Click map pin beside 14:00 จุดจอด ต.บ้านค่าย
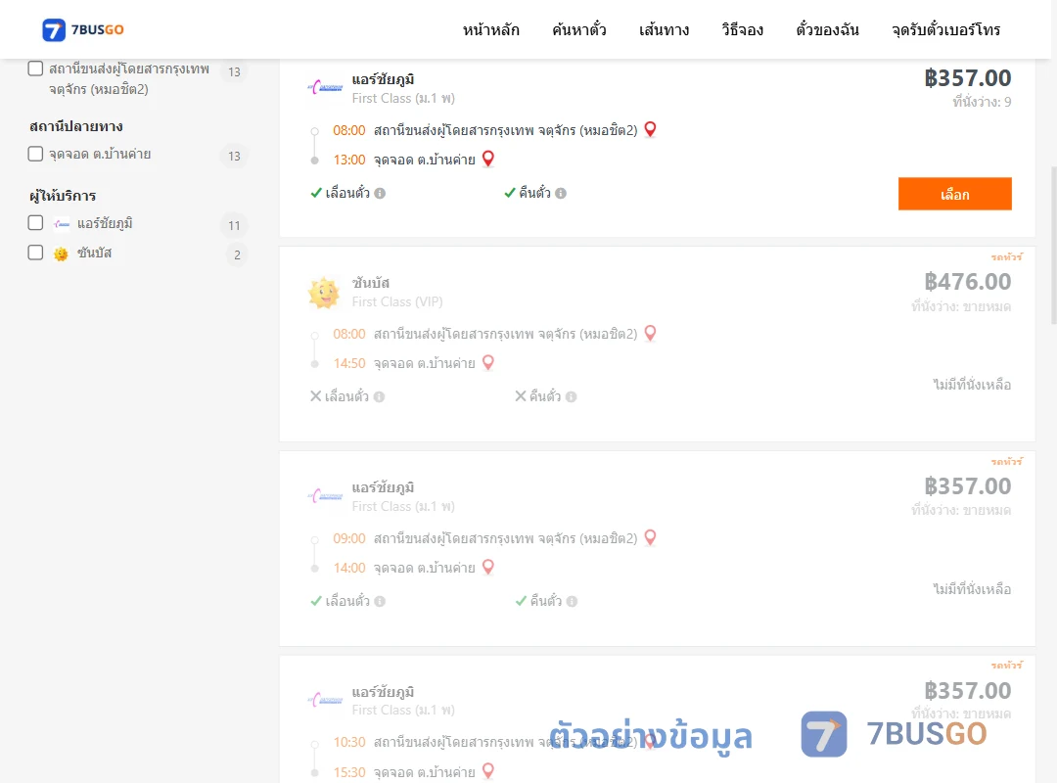The height and width of the screenshot is (783, 1057). (488, 568)
